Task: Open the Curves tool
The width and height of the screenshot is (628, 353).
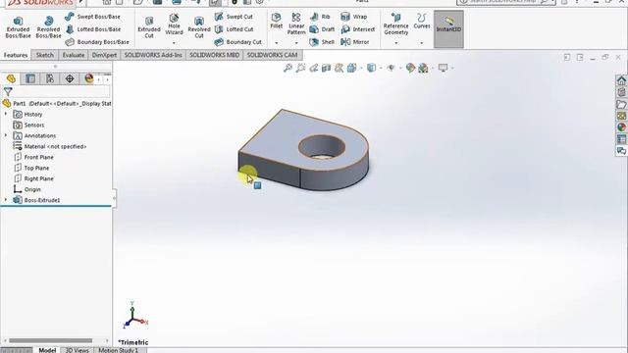Action: [x=422, y=21]
